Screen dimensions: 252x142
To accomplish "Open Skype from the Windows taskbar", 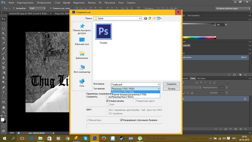I will 85,138.
